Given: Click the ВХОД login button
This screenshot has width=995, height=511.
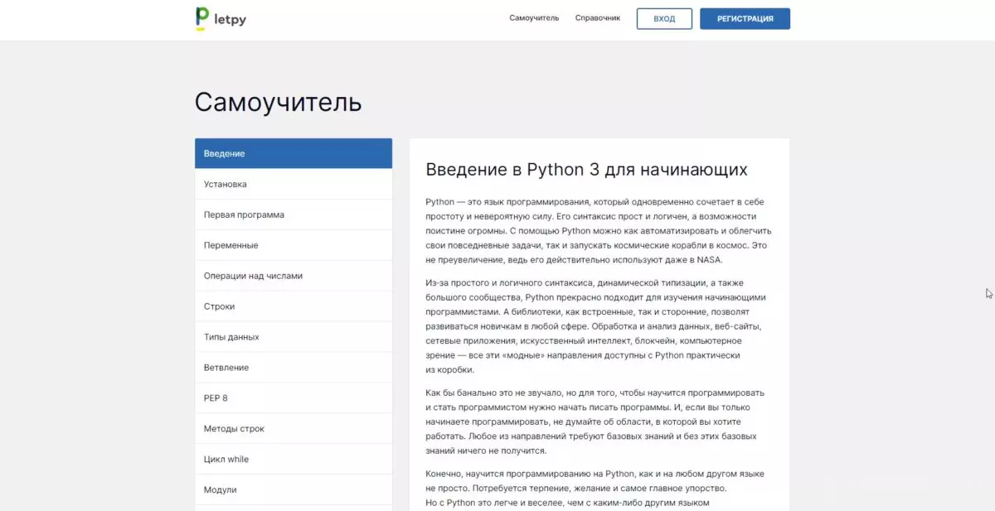Looking at the screenshot, I should [664, 19].
